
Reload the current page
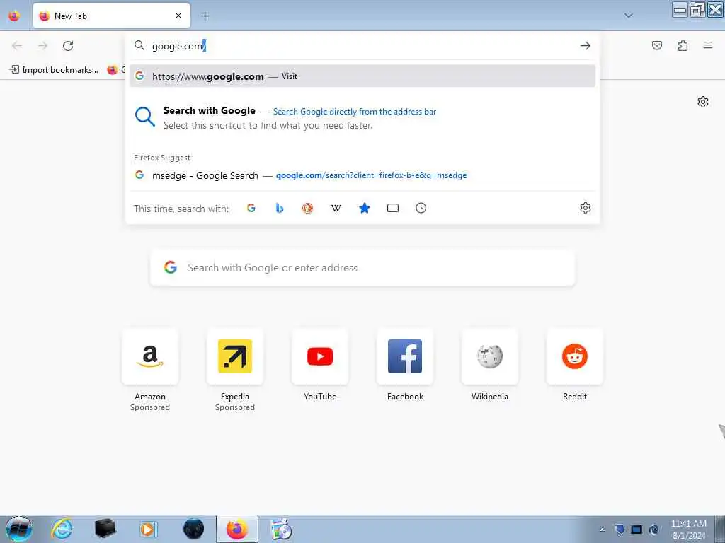(x=68, y=45)
